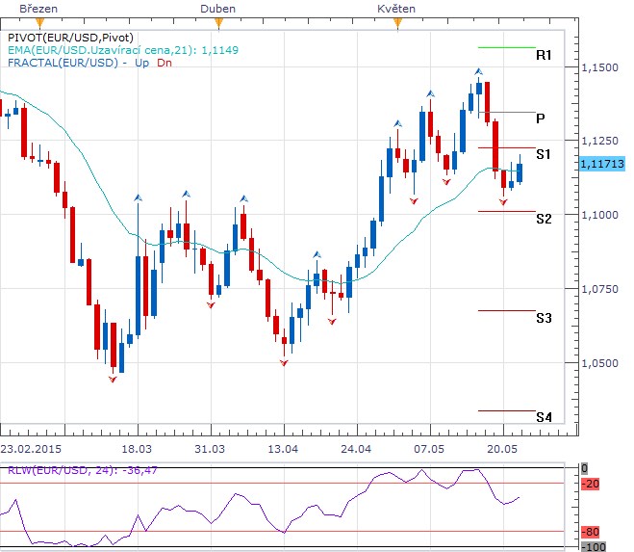634x552 pixels.
Task: Select the Květen month label
Action: point(396,9)
